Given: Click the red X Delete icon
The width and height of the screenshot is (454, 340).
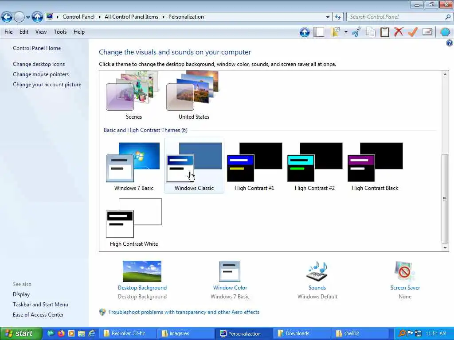Looking at the screenshot, I should [x=399, y=32].
